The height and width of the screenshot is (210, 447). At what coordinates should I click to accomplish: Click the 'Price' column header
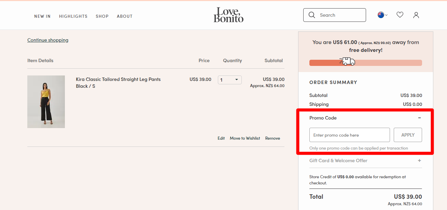tap(204, 60)
